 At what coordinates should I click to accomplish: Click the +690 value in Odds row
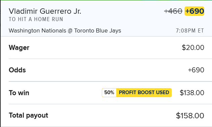click(x=196, y=70)
